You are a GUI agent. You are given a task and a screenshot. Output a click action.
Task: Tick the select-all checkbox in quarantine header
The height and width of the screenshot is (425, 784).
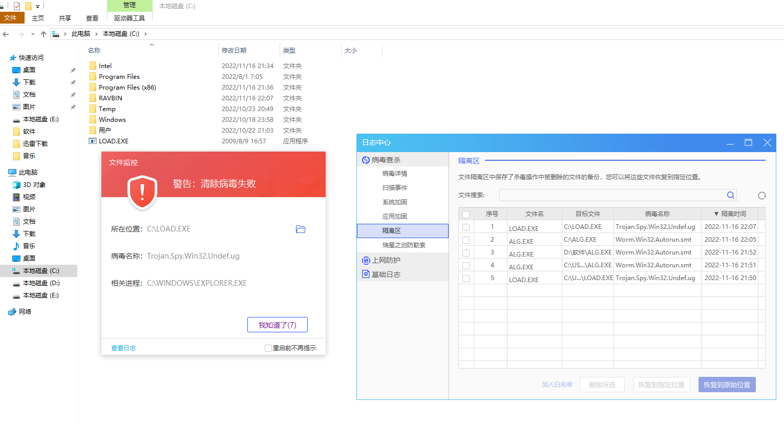[x=466, y=215]
